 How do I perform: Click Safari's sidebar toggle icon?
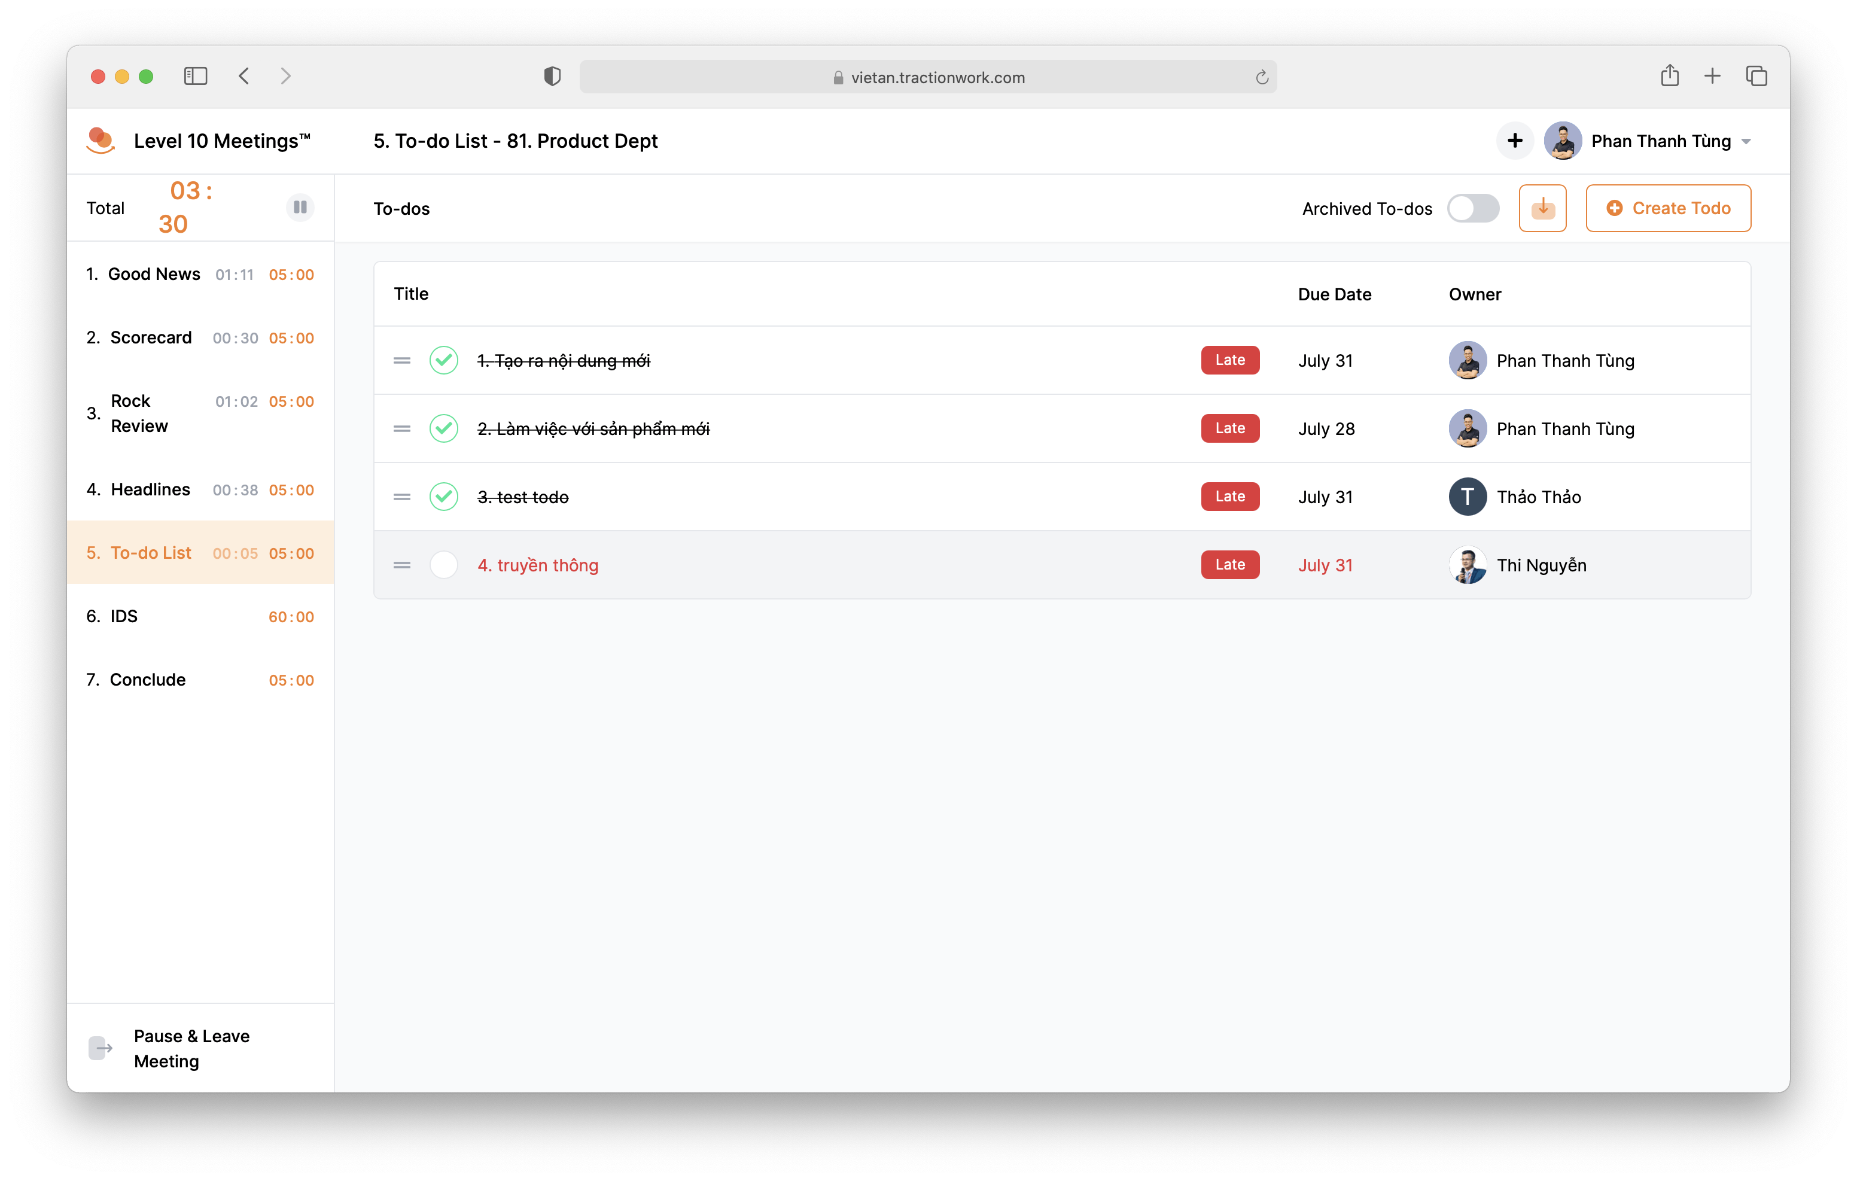pyautogui.click(x=196, y=75)
